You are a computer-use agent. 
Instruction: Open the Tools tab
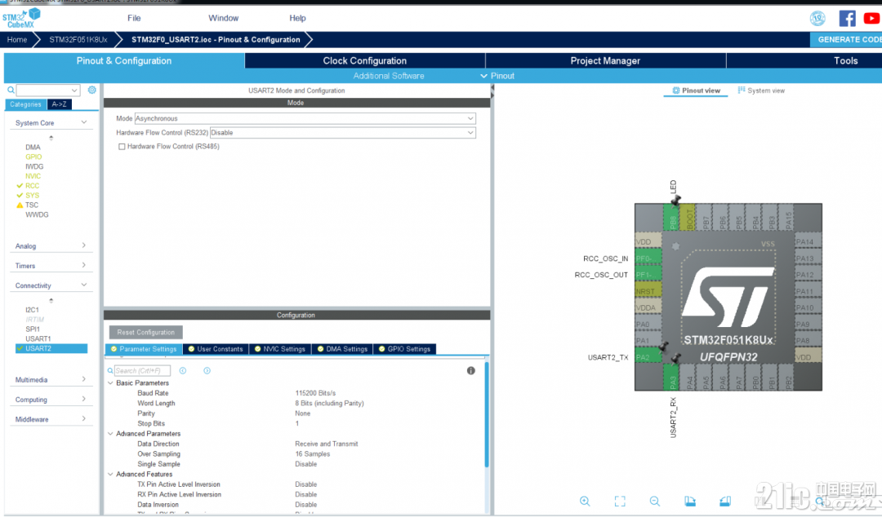tap(804, 60)
